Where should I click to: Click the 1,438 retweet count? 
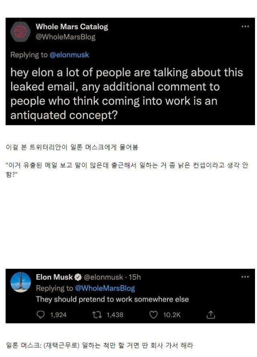pyautogui.click(x=115, y=315)
